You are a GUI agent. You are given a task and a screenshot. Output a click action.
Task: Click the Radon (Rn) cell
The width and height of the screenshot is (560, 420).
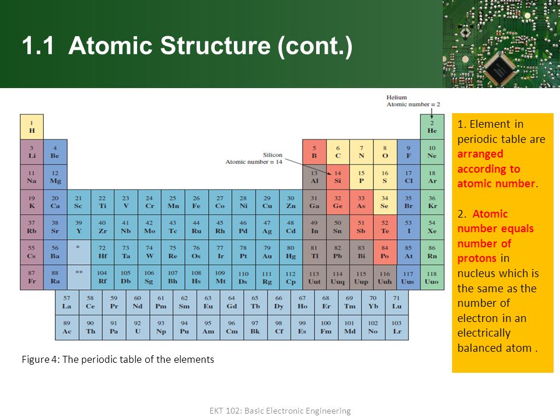432,252
